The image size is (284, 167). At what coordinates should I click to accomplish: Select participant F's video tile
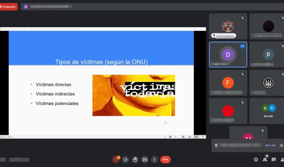(x=228, y=83)
